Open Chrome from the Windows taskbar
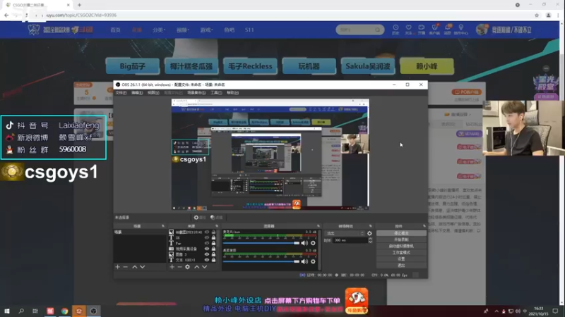 (x=64, y=311)
